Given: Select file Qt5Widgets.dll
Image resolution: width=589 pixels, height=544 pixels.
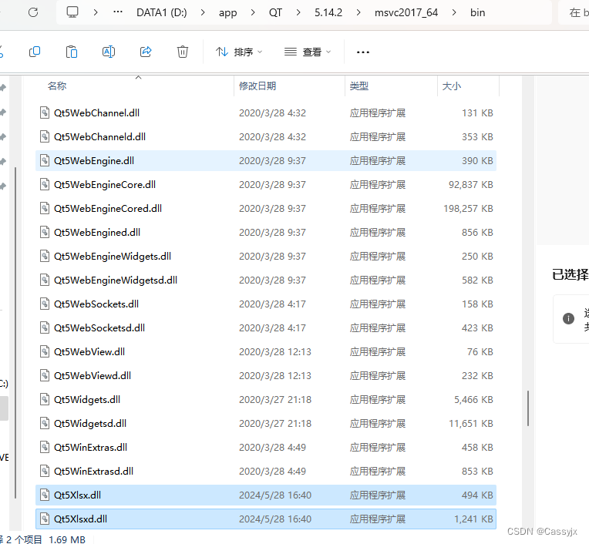Looking at the screenshot, I should 266,399.
